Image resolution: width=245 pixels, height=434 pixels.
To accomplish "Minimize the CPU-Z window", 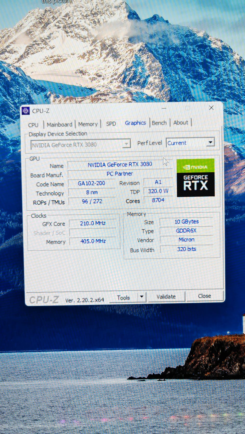I will [164, 108].
